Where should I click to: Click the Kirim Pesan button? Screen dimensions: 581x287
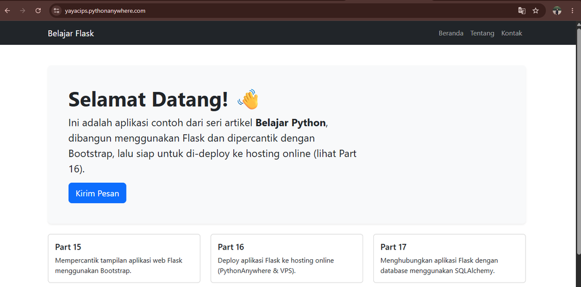pos(98,193)
